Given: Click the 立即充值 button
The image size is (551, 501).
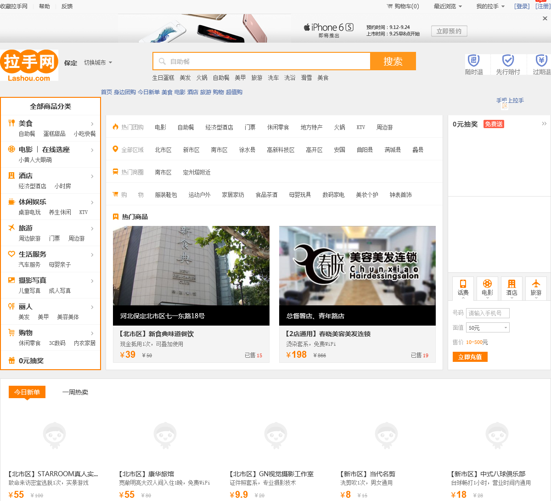Looking at the screenshot, I should (x=470, y=357).
